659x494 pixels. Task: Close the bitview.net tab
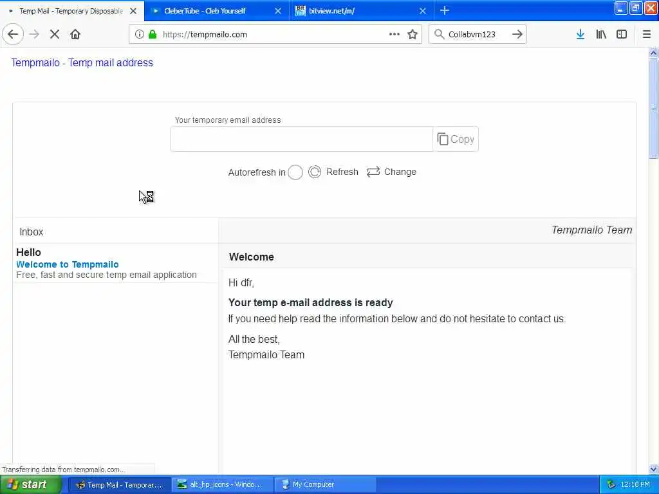(423, 11)
